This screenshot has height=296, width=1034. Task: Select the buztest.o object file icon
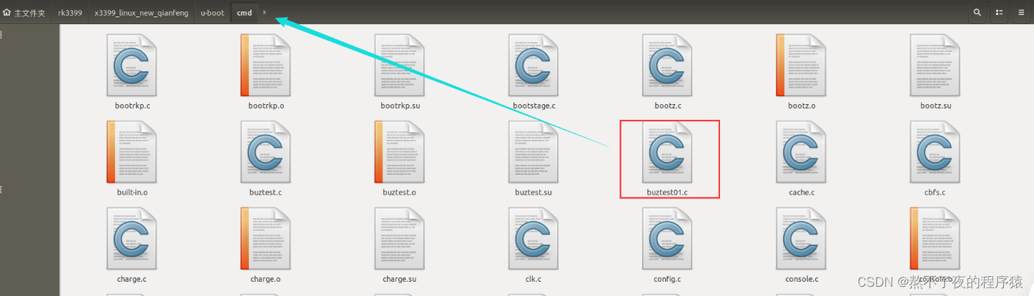[x=400, y=153]
